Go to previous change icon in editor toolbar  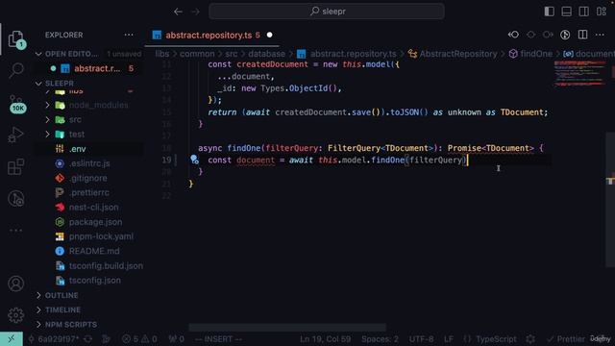coord(513,35)
